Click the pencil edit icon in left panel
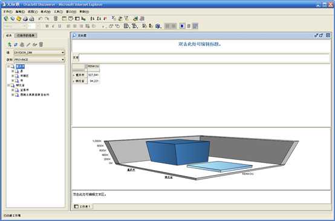The width and height of the screenshot is (335, 221). coord(28,44)
